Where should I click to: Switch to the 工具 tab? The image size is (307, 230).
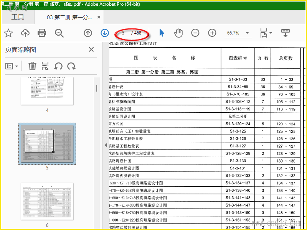18,17
